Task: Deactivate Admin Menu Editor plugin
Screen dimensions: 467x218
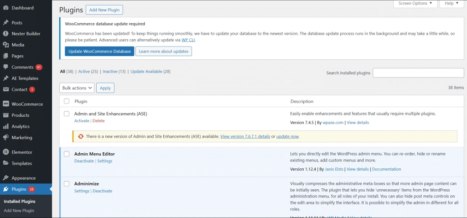Action: click(84, 161)
